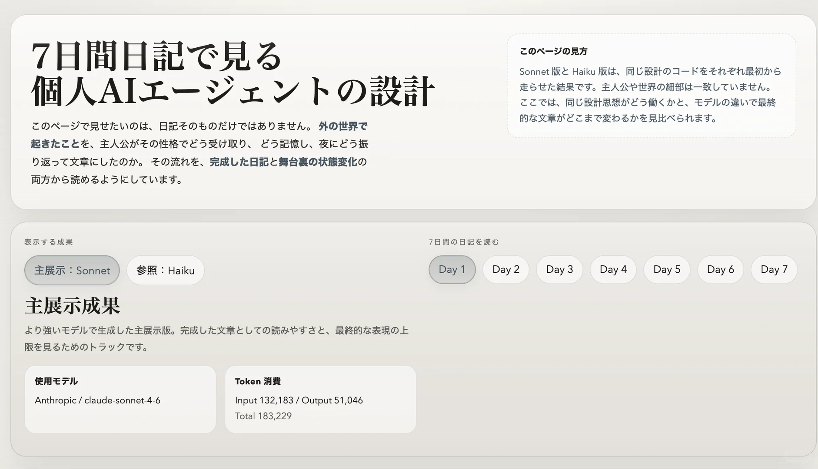Screen dimensions: 818x469
Task: Click title line '個人AIエージェントの設計'
Action: [x=233, y=92]
